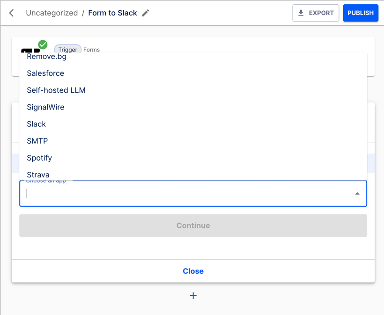Go back with the left chevron arrow
This screenshot has width=384, height=315.
click(11, 13)
